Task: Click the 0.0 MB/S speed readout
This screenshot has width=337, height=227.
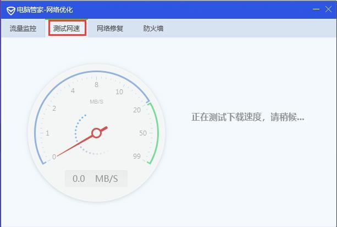Action: (x=96, y=179)
